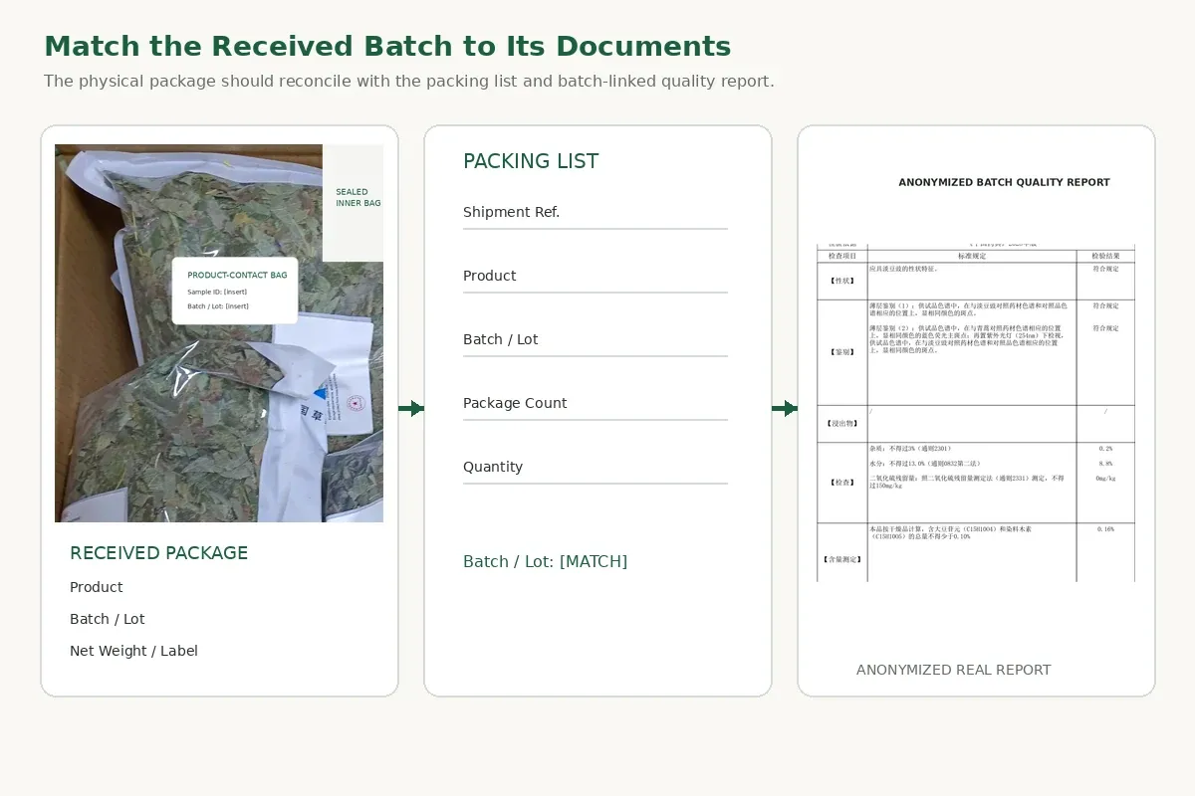Image resolution: width=1195 pixels, height=796 pixels.
Task: Select the 'SEALED INNER BAG' label
Action: pyautogui.click(x=358, y=197)
